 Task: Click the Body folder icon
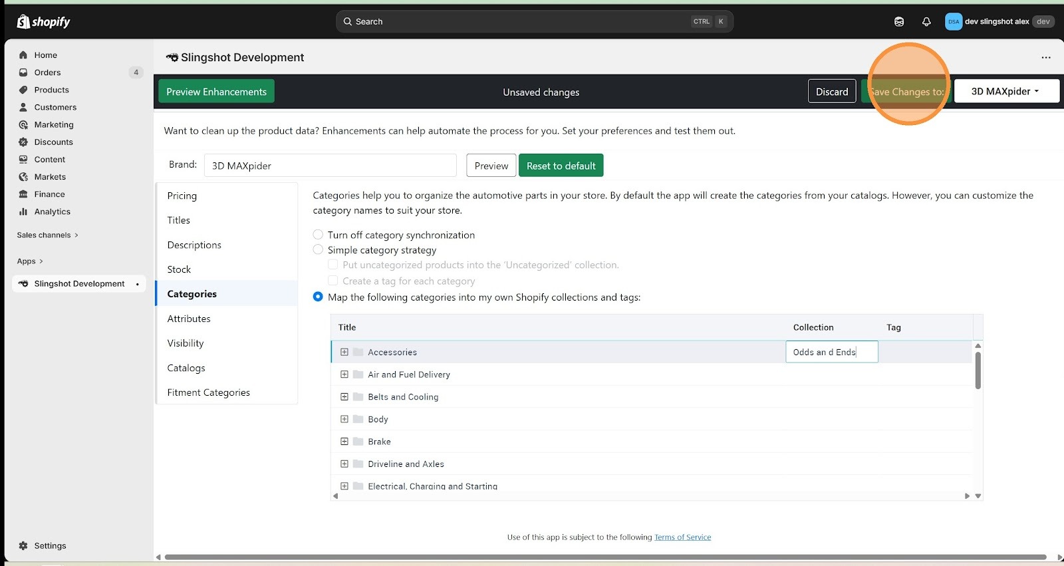click(358, 419)
